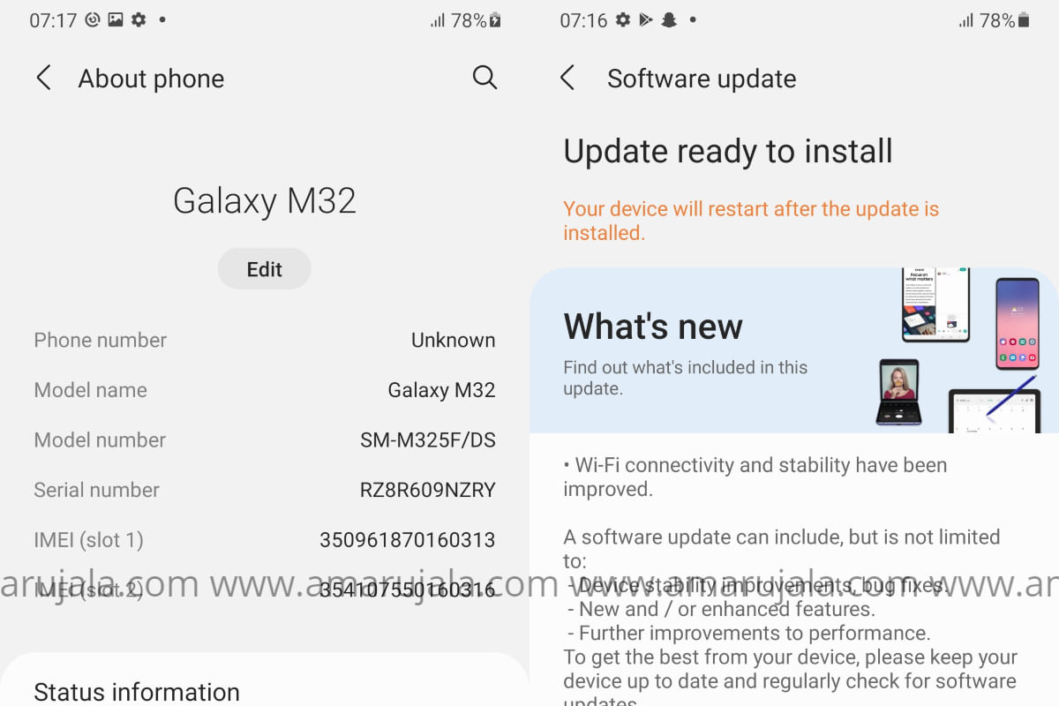Open the What's new banner
Image resolution: width=1059 pixels, height=706 pixels.
[x=794, y=350]
